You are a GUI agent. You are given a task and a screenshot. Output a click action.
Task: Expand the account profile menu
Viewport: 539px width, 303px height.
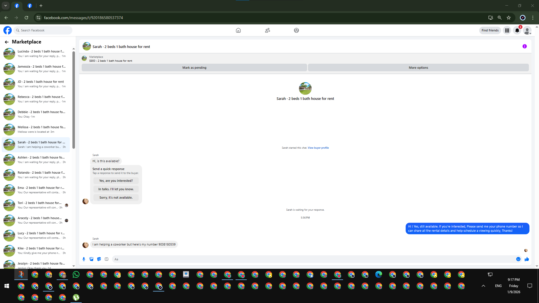(527, 30)
